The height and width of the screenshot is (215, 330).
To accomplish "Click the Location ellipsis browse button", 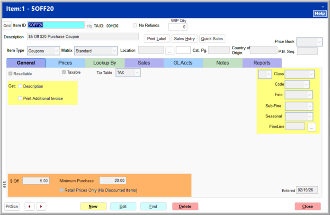I will pos(169,51).
